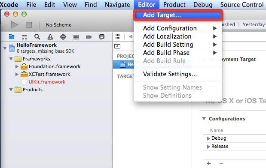Open the Test navigator diamond icon
This screenshot has height=168, width=266.
[63, 37]
